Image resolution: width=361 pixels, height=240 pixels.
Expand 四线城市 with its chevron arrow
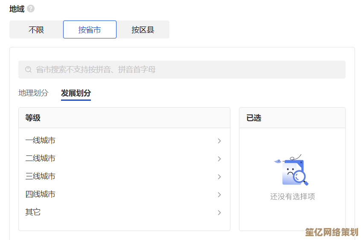219,195
